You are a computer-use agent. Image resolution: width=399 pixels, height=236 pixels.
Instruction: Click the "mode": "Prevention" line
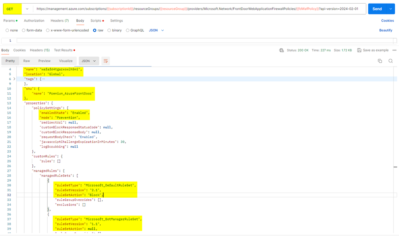[60, 118]
